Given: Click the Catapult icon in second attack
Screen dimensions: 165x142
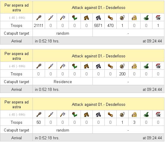Looking at the screenshot, I should (x=122, y=66).
